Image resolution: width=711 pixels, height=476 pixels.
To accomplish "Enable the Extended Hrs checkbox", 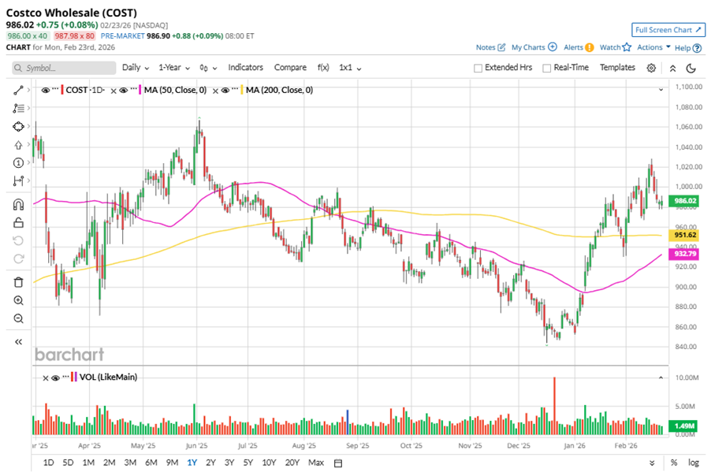I will (478, 68).
